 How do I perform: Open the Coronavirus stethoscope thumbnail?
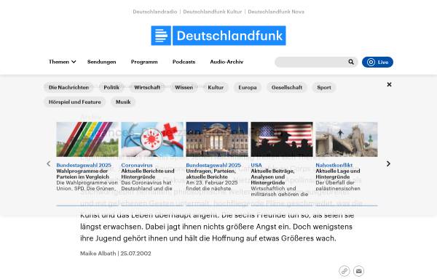coord(152,139)
